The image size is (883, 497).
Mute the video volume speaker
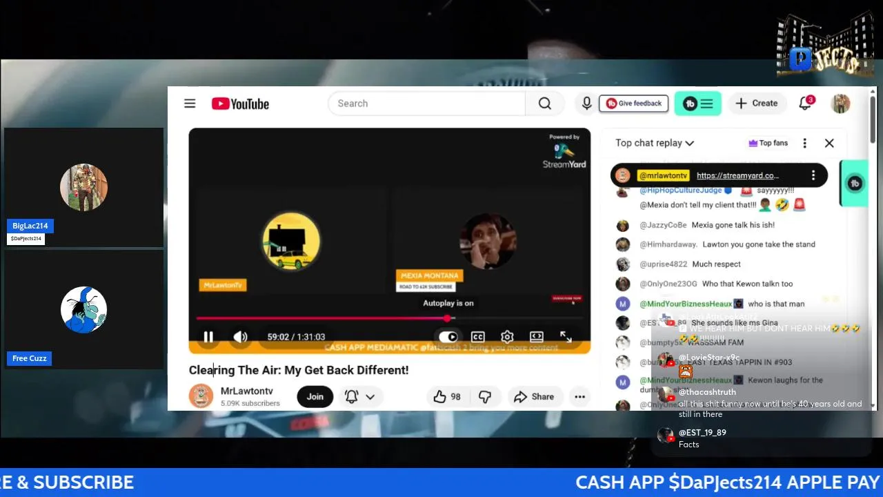coord(240,337)
